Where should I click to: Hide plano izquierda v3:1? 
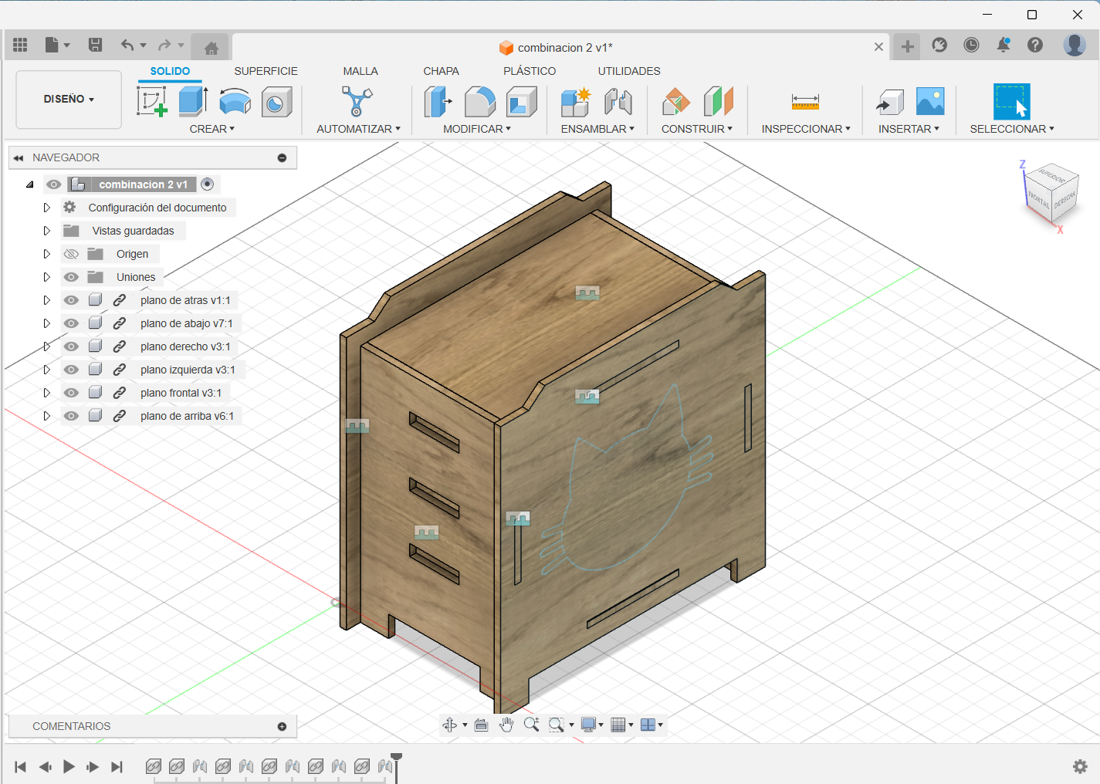tap(71, 370)
